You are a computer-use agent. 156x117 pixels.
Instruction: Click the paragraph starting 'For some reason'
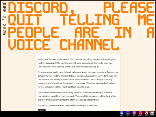(x=78, y=80)
